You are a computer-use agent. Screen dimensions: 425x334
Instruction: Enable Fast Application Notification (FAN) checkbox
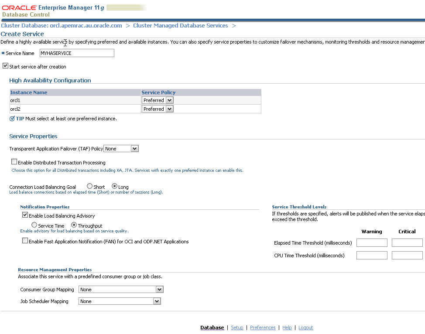[x=25, y=241]
